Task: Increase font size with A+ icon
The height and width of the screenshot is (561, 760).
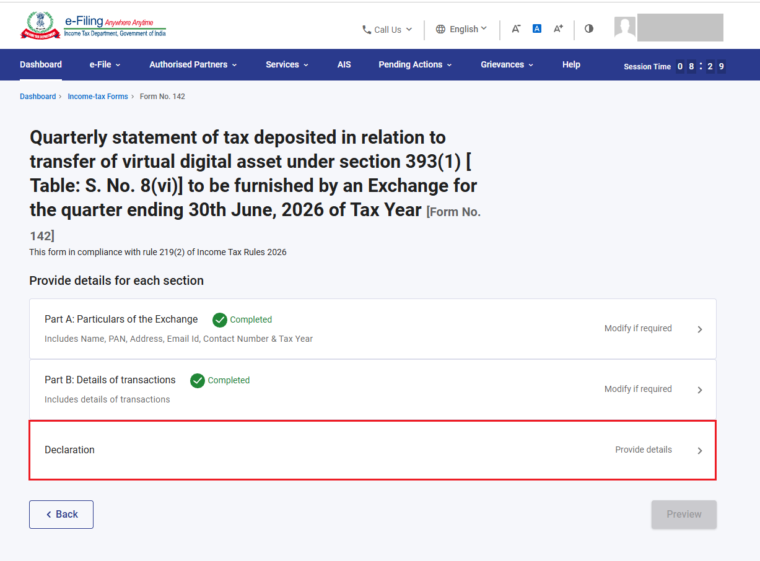Action: pos(558,28)
